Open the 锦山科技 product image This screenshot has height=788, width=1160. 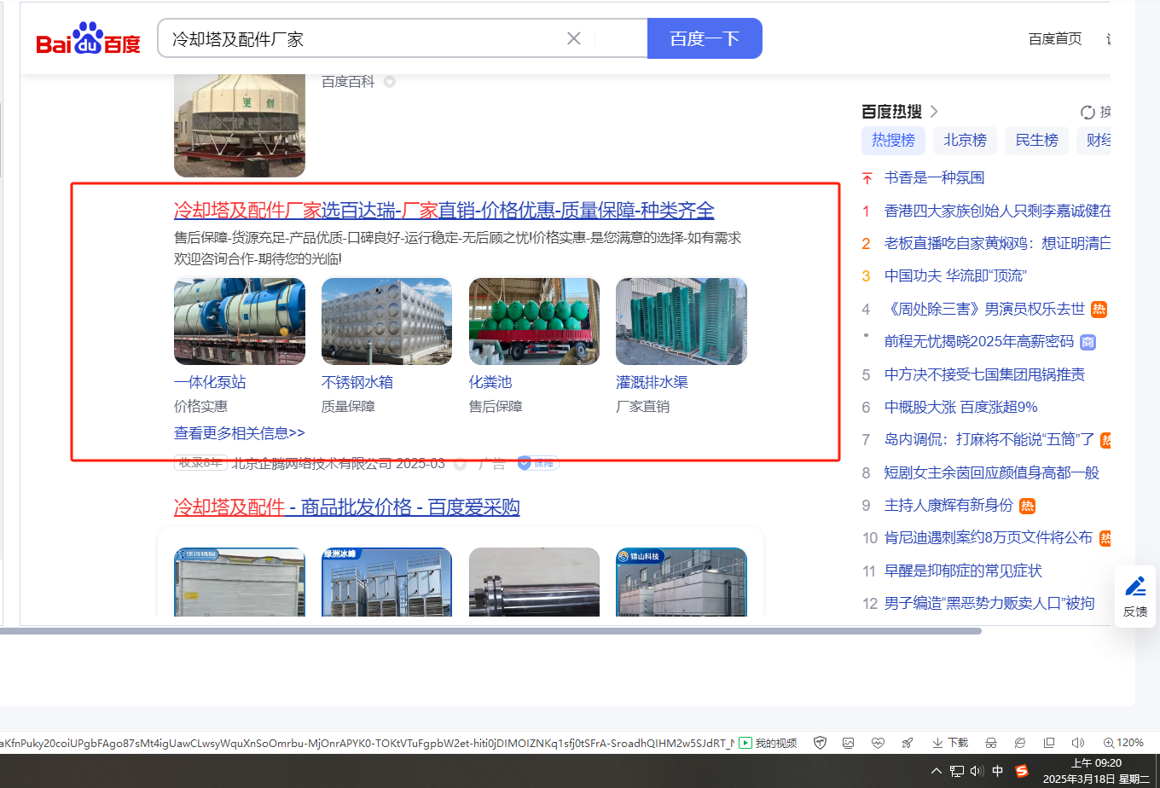pyautogui.click(x=681, y=582)
